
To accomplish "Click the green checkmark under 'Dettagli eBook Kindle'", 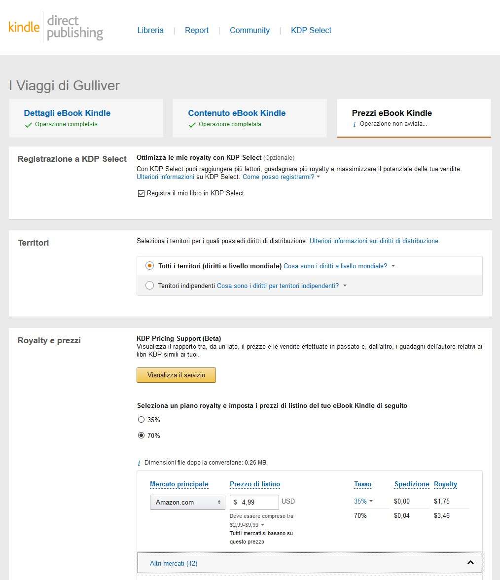I will [29, 125].
